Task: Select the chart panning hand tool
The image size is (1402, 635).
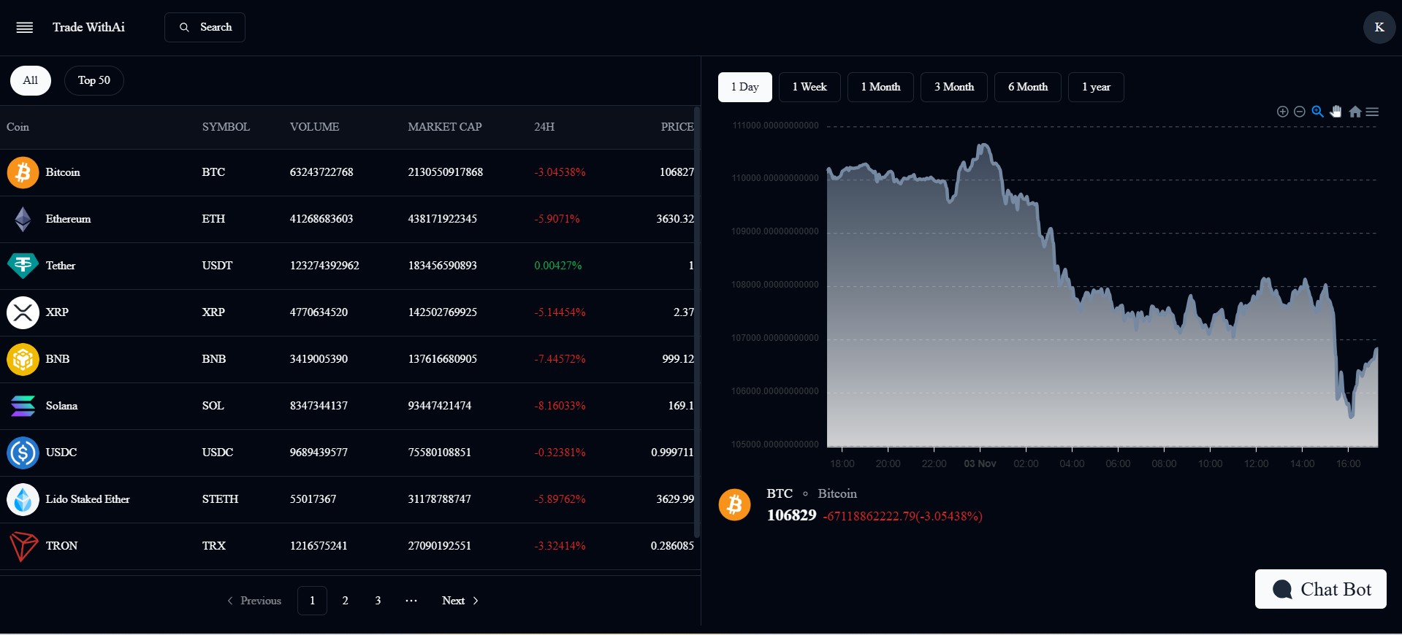Action: (x=1336, y=112)
